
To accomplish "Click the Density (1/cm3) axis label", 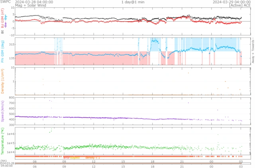I will click(3, 81).
